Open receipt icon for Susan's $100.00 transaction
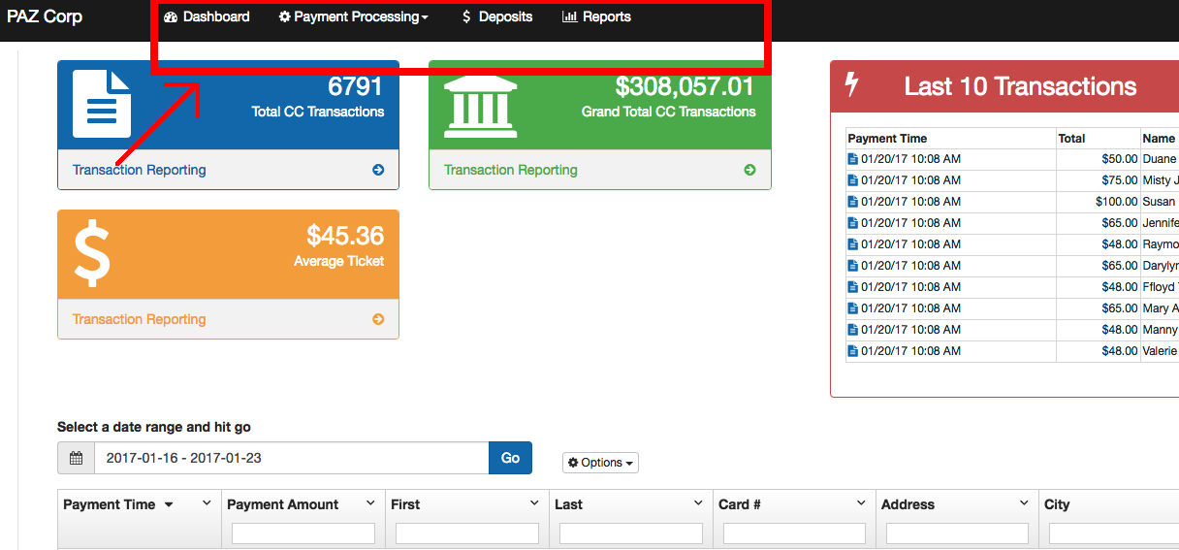The height and width of the screenshot is (550, 1179). (853, 202)
